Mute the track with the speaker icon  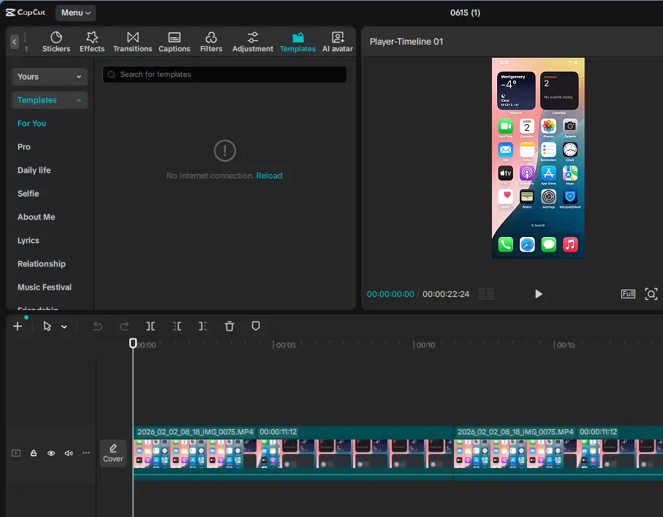[x=69, y=453]
